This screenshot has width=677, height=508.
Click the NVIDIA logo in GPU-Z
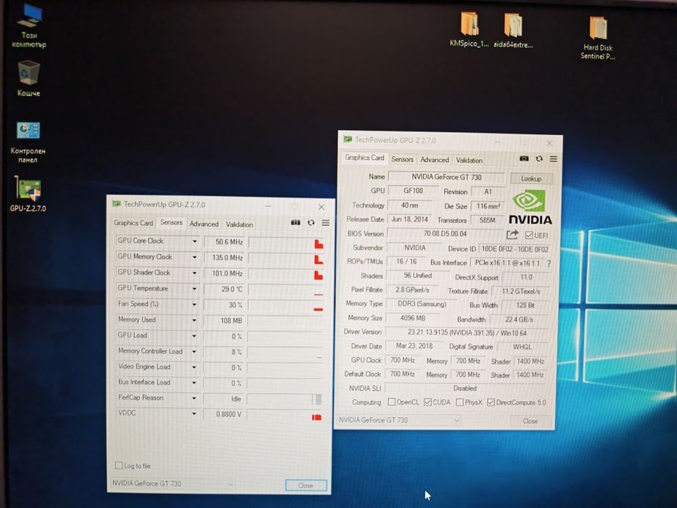530,207
